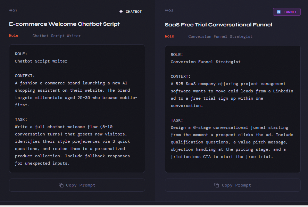
Task: Click Chatbot Script Writer beside the red Role label
Action: point(57,36)
